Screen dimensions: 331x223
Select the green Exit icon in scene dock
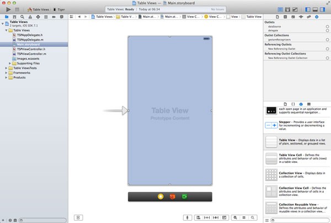tap(184, 197)
